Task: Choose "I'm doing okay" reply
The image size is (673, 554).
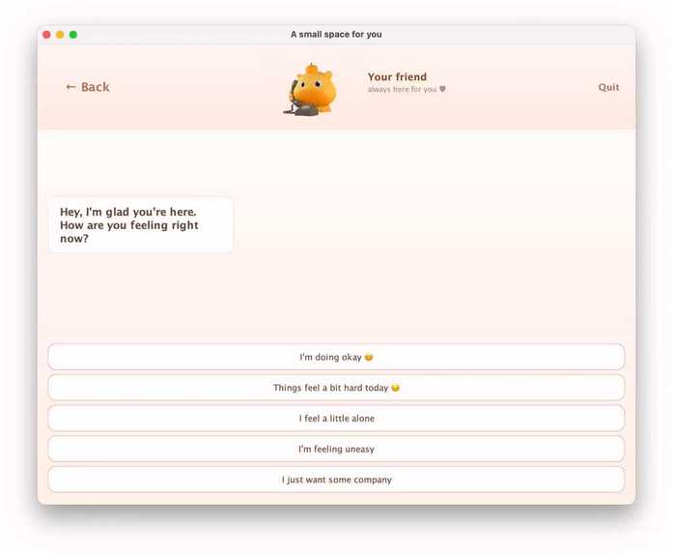Action: [336, 357]
